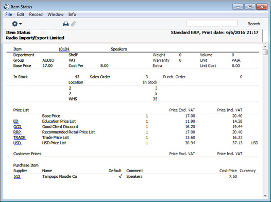The width and height of the screenshot is (271, 202).
Task: Click the Customer Prices heading
Action: (x=27, y=154)
